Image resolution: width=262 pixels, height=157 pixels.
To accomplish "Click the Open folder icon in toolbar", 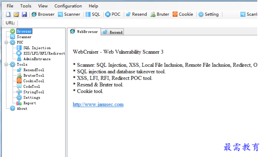I will pyautogui.click(x=16, y=14).
